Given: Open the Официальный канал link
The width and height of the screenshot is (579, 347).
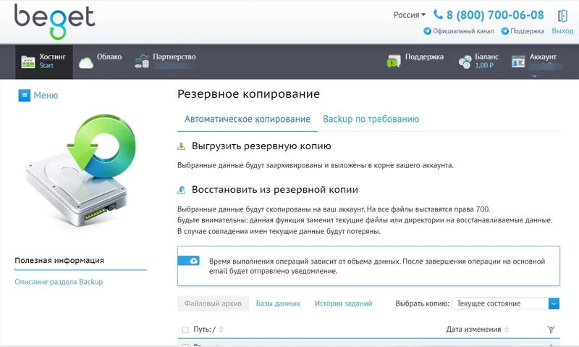Looking at the screenshot, I should click(x=458, y=31).
